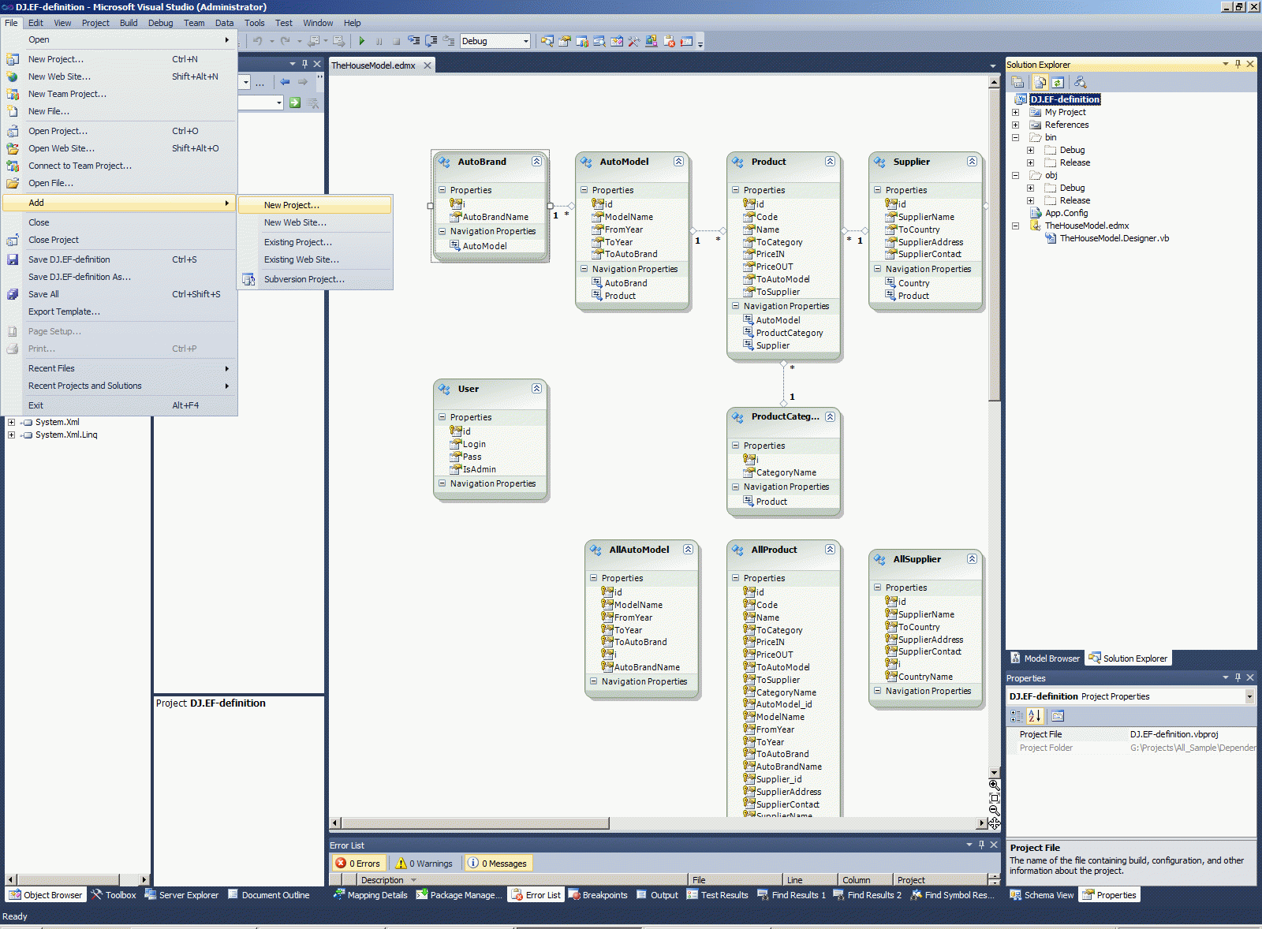Click the pan/move icon at designer corner
The image size is (1262, 929).
tap(994, 823)
